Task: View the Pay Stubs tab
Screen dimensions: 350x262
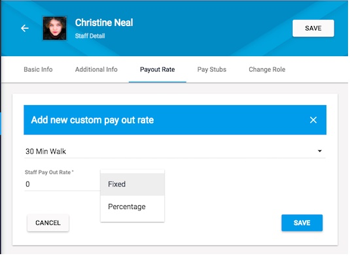Action: (x=212, y=69)
